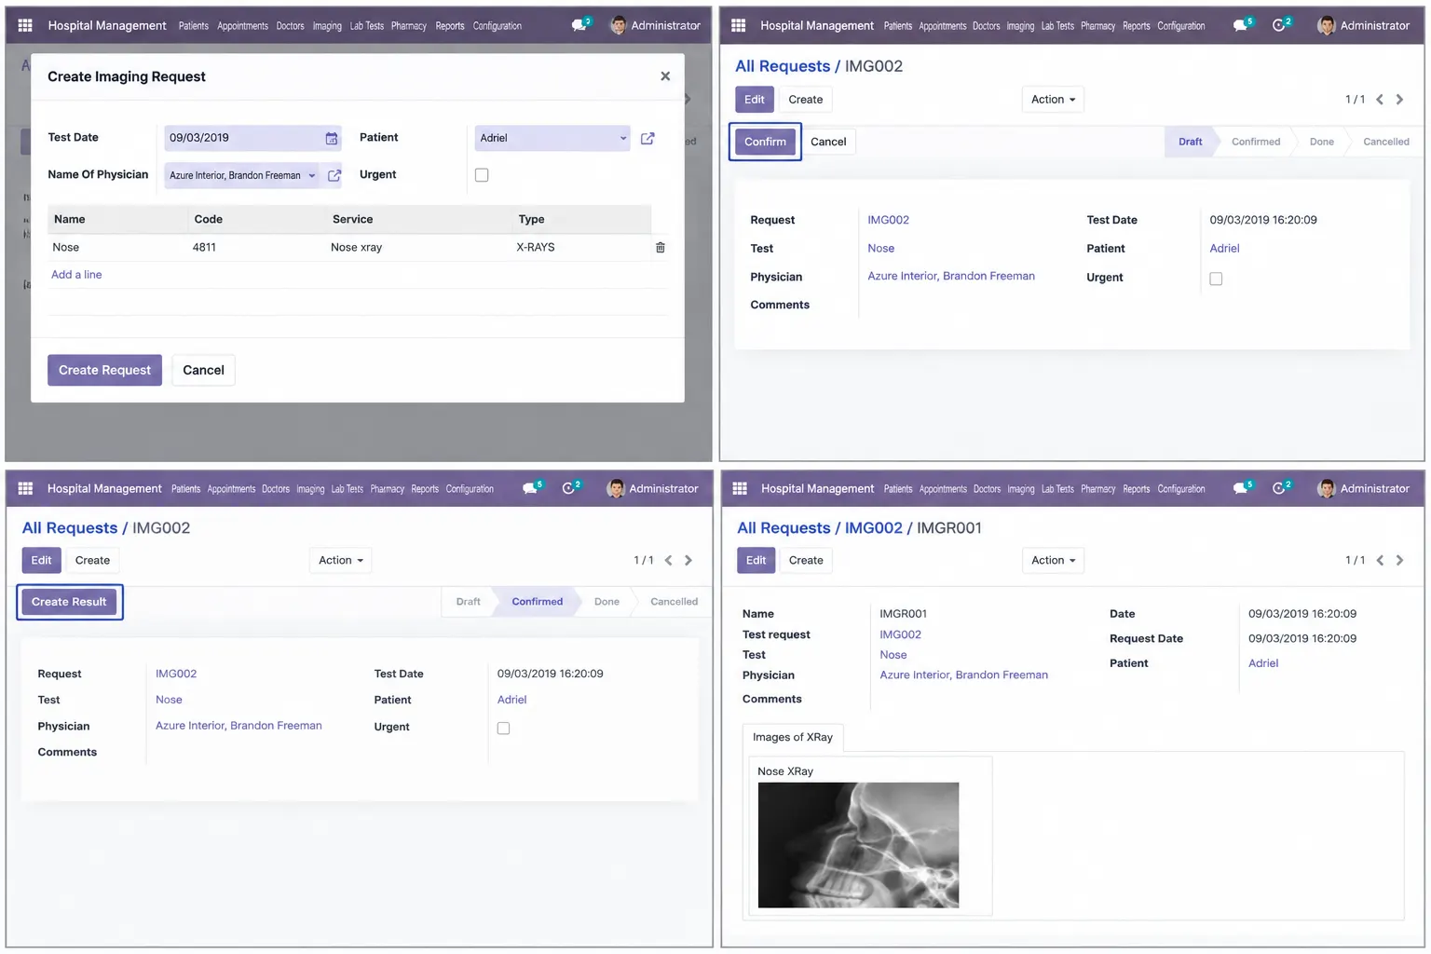This screenshot has height=954, width=1431.
Task: Toggle the Urgent checkbox in the Confirmed IMG002 window
Action: [x=503, y=729]
